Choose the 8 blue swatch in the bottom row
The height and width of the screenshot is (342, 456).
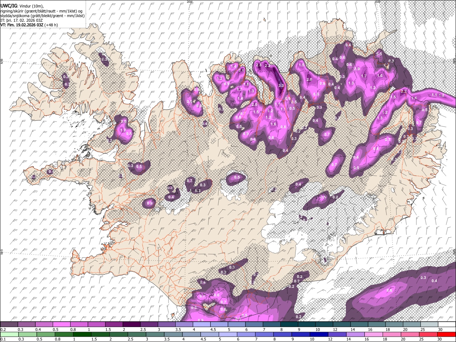(283, 334)
